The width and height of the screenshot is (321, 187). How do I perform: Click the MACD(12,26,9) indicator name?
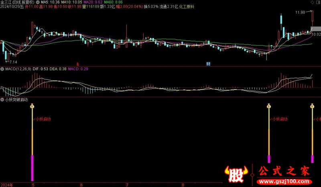(18, 69)
